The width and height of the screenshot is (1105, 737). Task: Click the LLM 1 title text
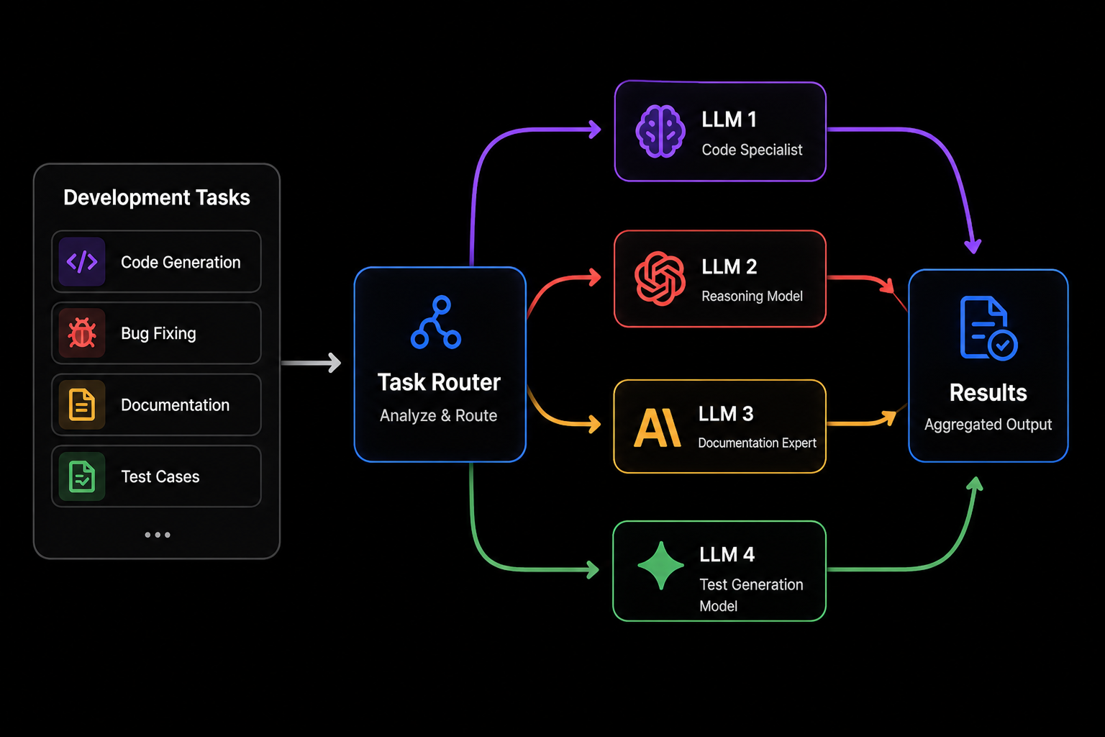coord(729,119)
